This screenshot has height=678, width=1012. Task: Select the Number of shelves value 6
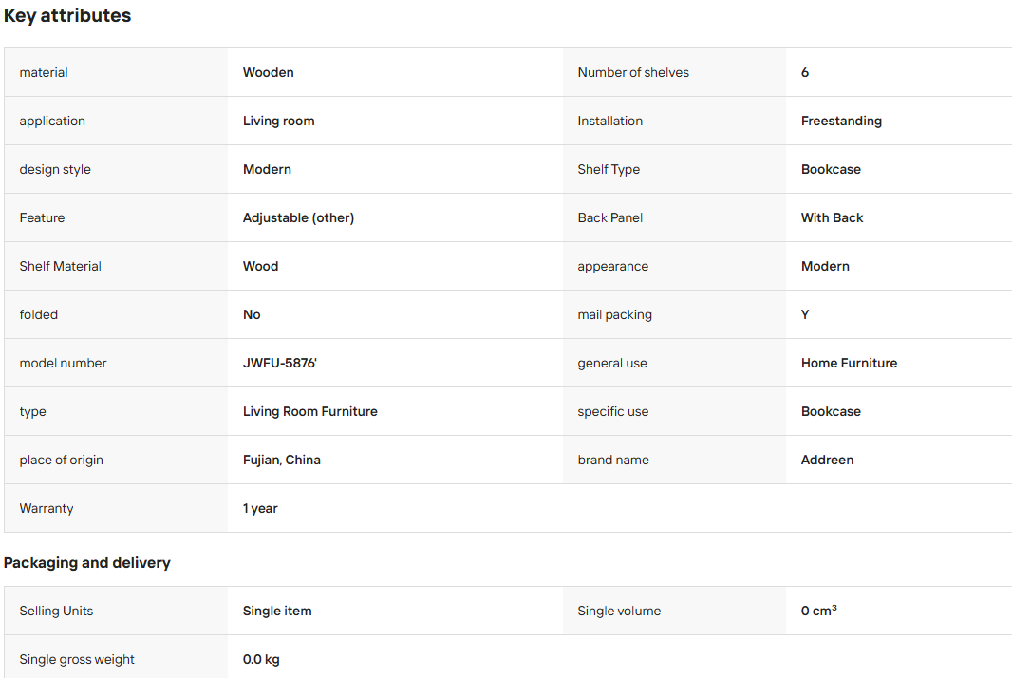click(x=805, y=72)
